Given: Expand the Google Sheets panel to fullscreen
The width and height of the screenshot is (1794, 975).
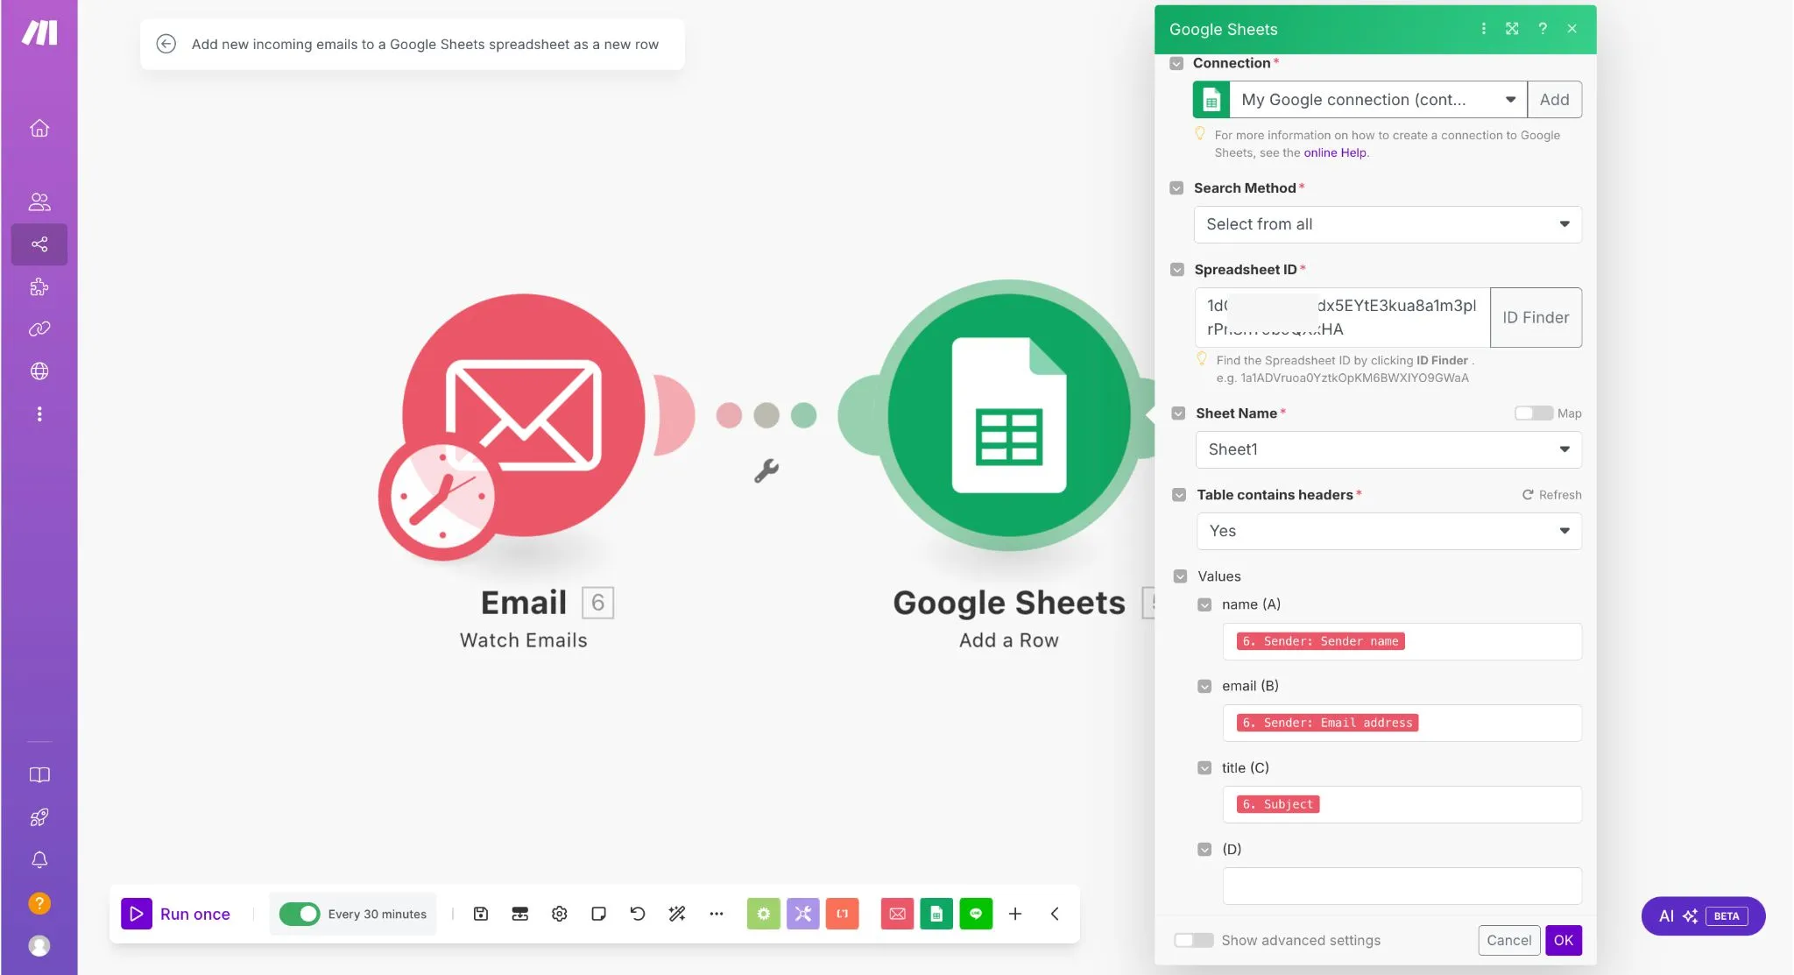Looking at the screenshot, I should [1512, 29].
